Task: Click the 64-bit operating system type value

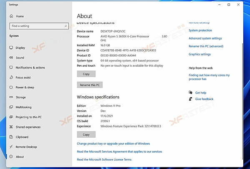Action: [x=130, y=61]
